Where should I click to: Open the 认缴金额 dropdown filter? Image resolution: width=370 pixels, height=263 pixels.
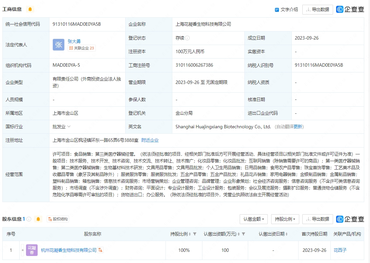pyautogui.click(x=254, y=219)
